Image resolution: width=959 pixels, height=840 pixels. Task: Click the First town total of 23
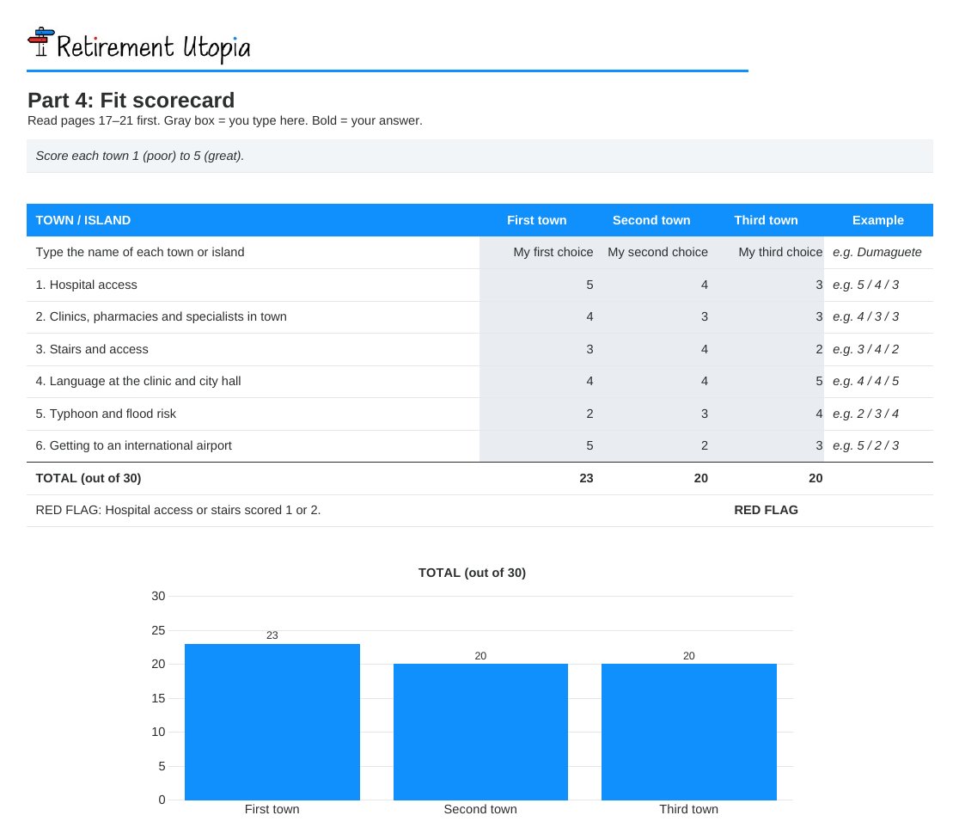tap(586, 478)
